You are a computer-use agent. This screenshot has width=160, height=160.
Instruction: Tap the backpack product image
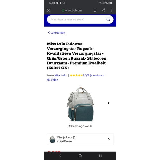coord(80,104)
